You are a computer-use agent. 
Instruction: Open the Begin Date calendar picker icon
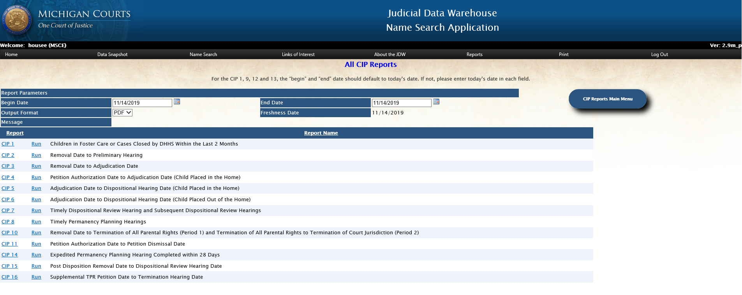pos(177,102)
